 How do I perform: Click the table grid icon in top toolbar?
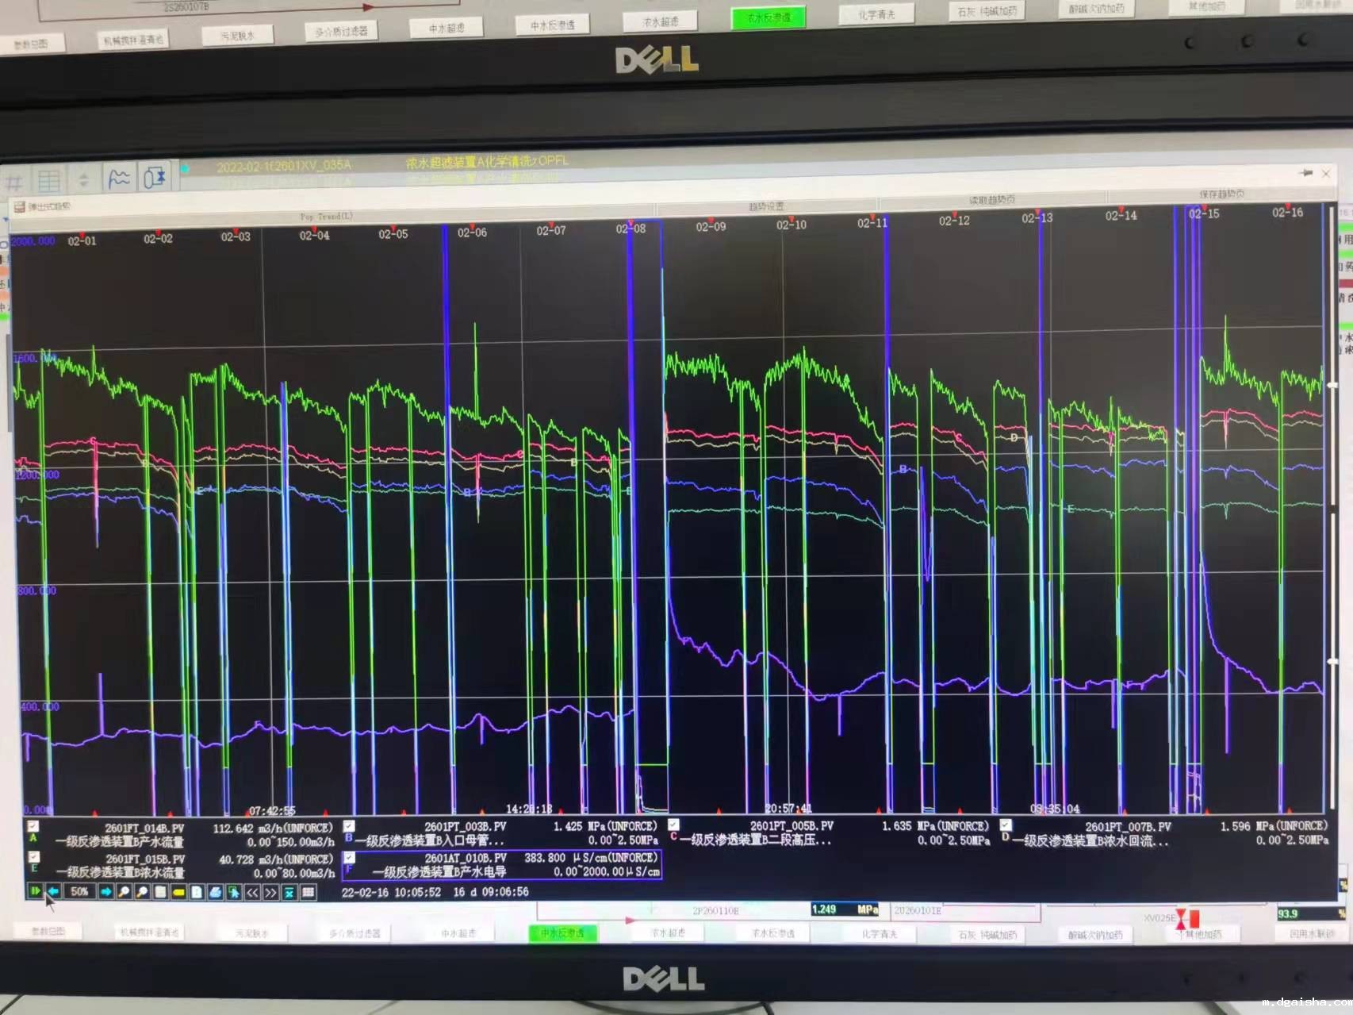(x=49, y=181)
